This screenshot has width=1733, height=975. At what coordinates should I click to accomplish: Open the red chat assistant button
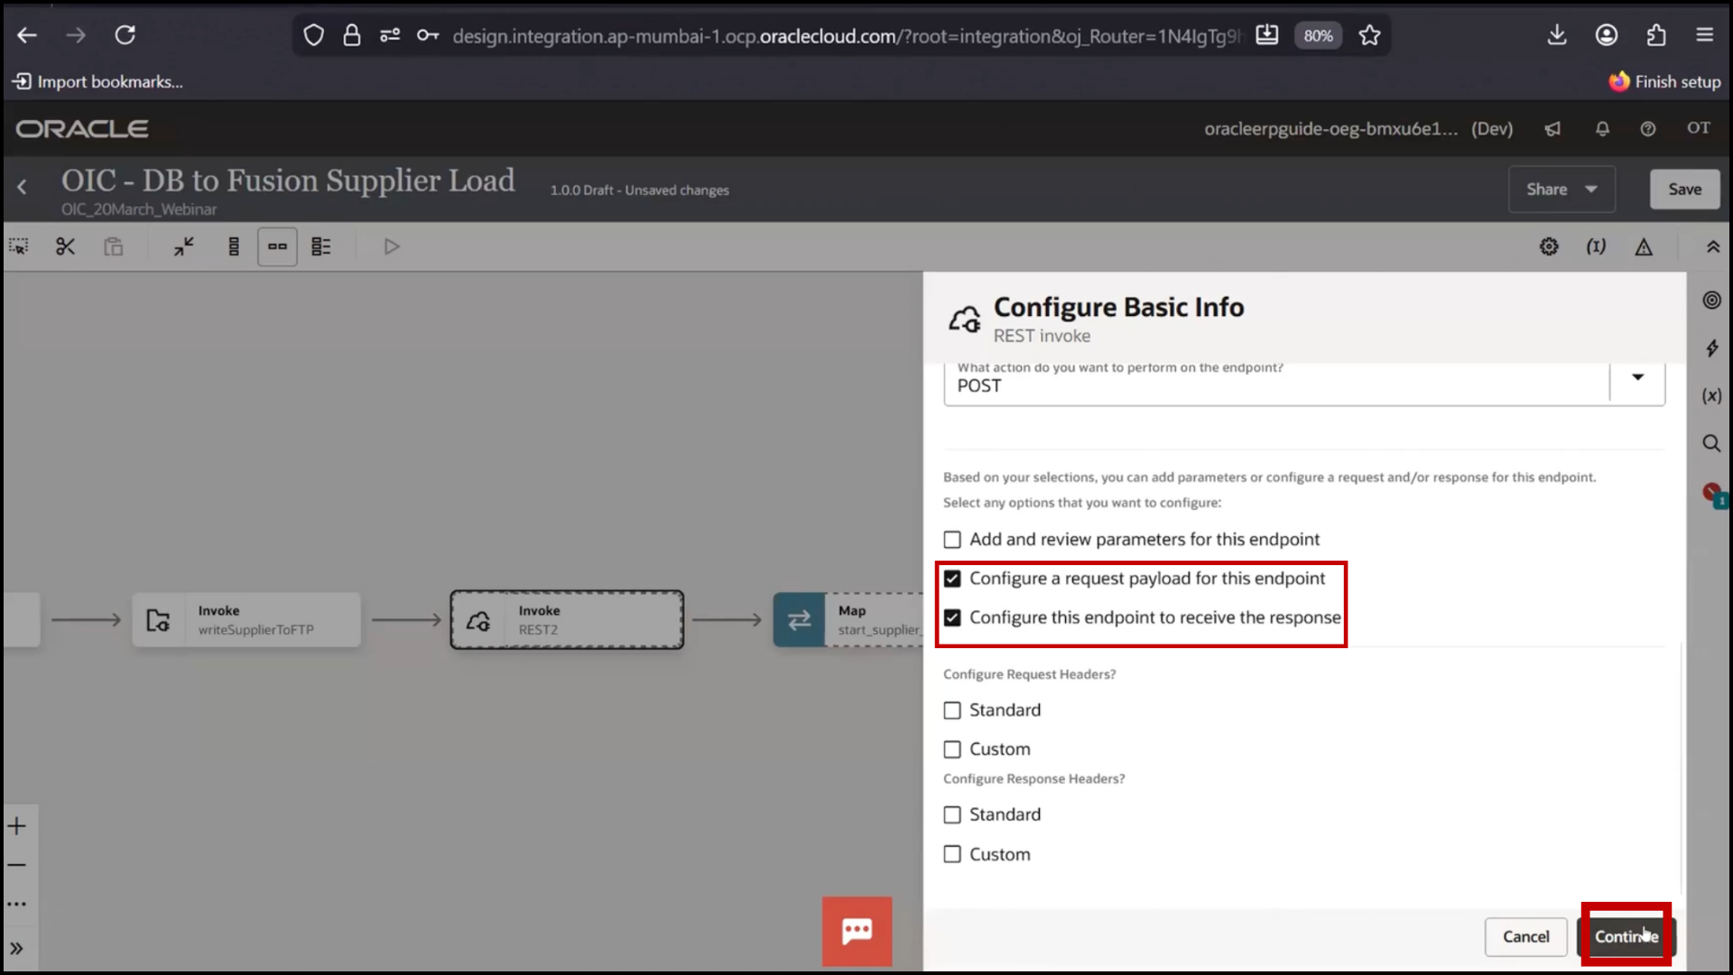point(857,932)
